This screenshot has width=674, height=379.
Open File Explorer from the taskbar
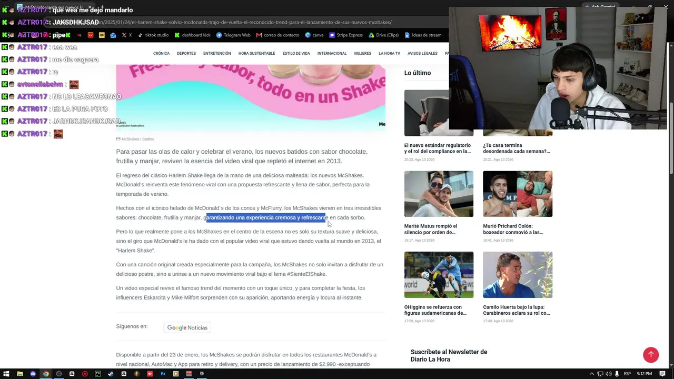tap(20, 374)
